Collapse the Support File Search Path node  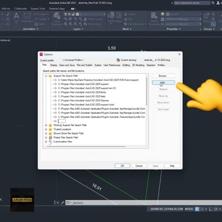point(46,76)
